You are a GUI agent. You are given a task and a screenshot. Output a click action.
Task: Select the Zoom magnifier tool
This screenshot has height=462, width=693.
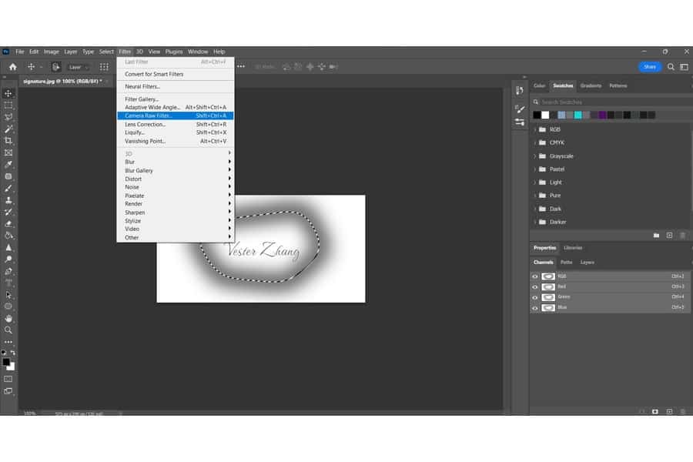(x=8, y=330)
